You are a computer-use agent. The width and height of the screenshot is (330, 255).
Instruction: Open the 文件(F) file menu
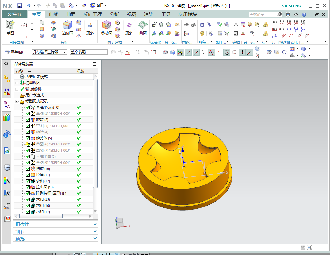(14, 14)
